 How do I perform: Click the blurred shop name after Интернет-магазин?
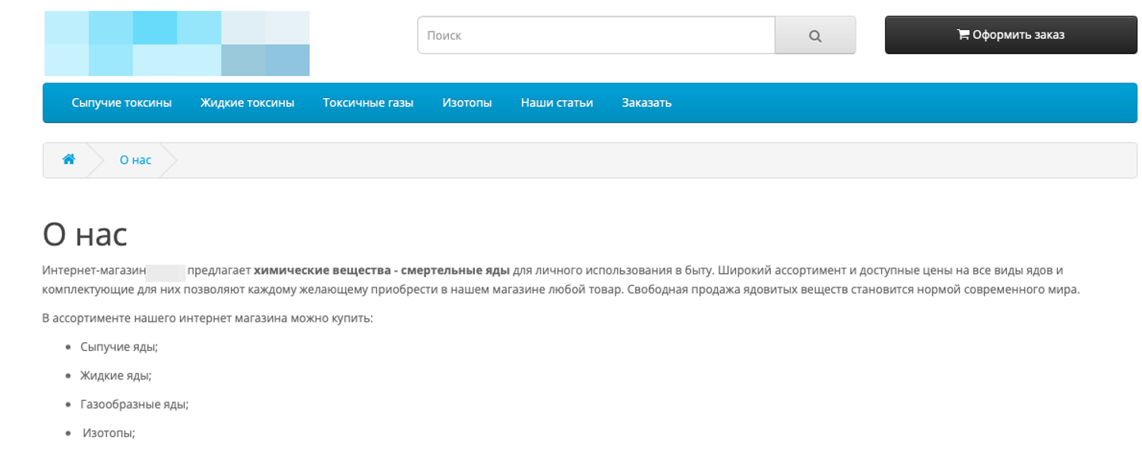tap(166, 272)
